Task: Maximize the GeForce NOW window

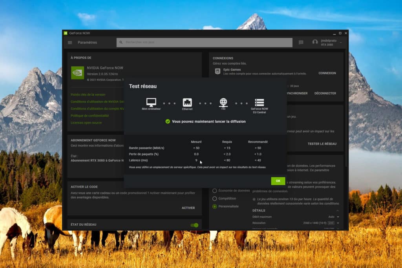Action: (x=340, y=33)
